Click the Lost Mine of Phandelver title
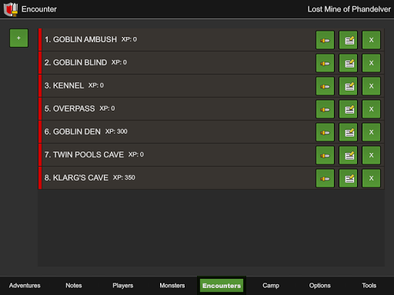 (349, 9)
